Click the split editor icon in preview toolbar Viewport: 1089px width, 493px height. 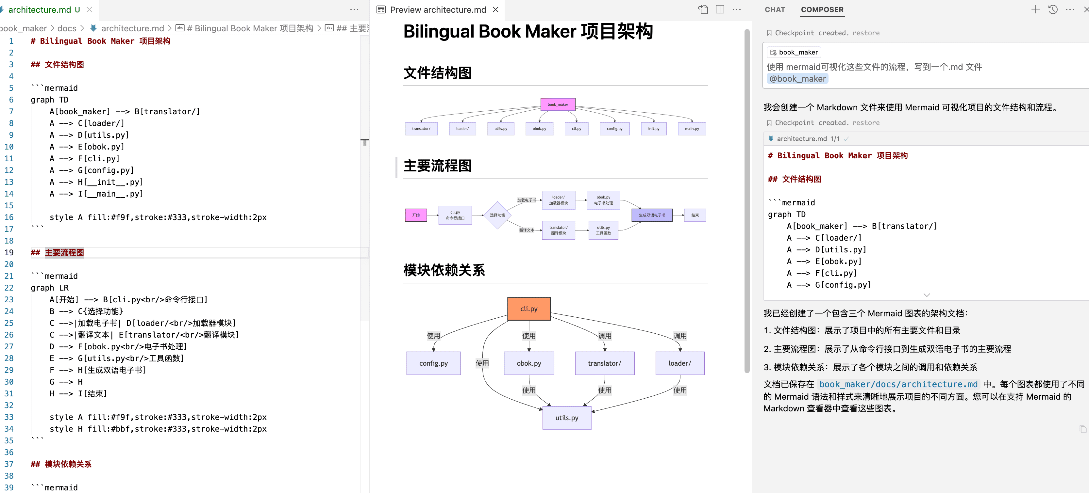[x=720, y=9]
